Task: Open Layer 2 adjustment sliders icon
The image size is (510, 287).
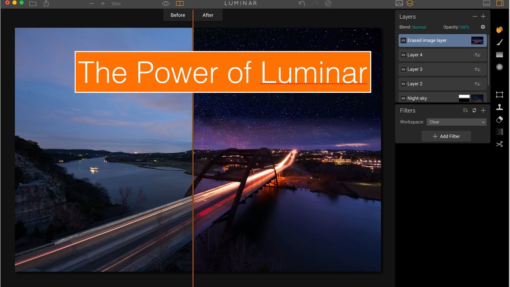Action: tap(477, 84)
